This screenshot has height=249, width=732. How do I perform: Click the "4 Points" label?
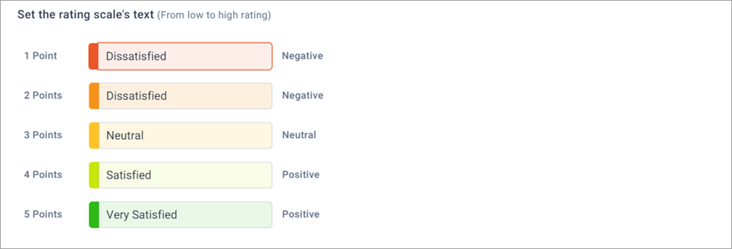coord(43,175)
